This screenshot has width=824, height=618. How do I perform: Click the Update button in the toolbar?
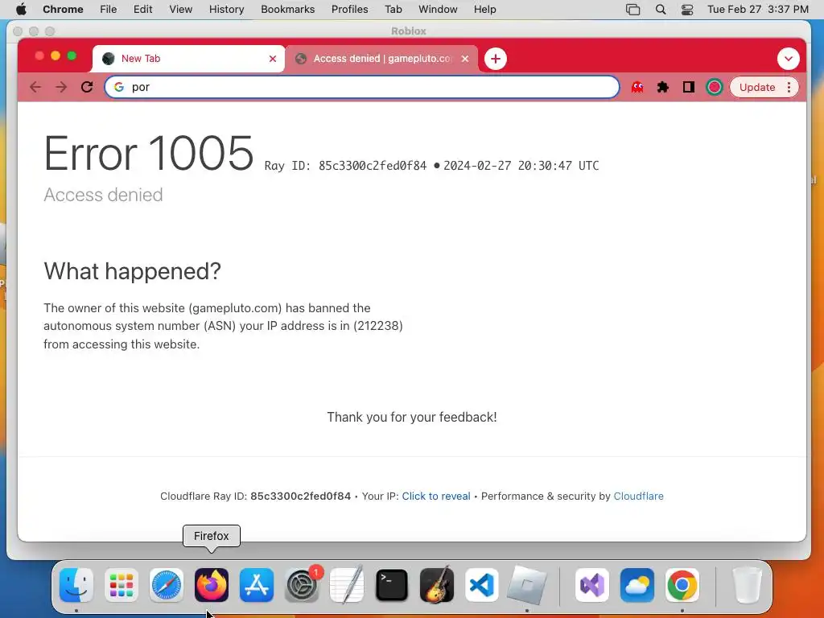[756, 87]
